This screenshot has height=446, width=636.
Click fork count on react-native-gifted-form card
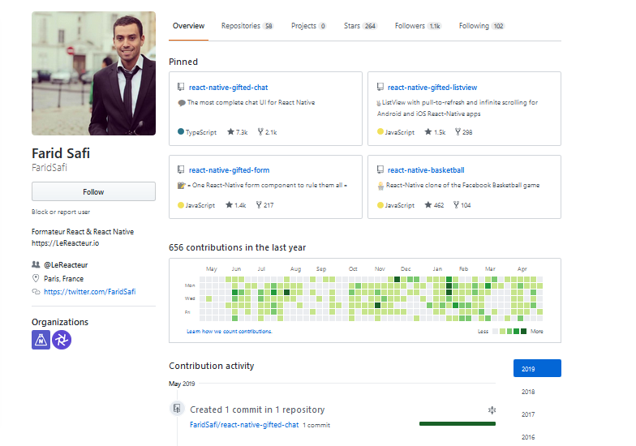tap(264, 205)
